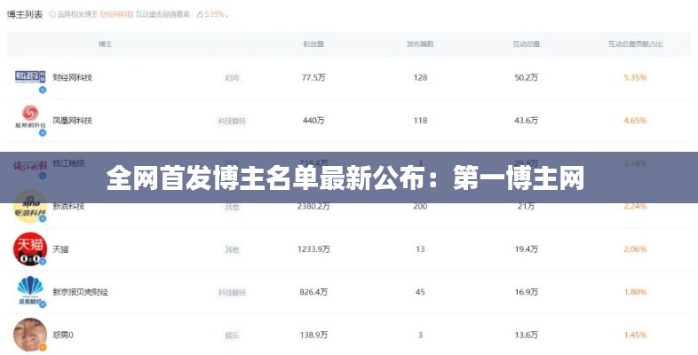Select the 新京报贝壳财经 avatar logo
Image resolution: width=698 pixels, height=355 pixels.
30,291
